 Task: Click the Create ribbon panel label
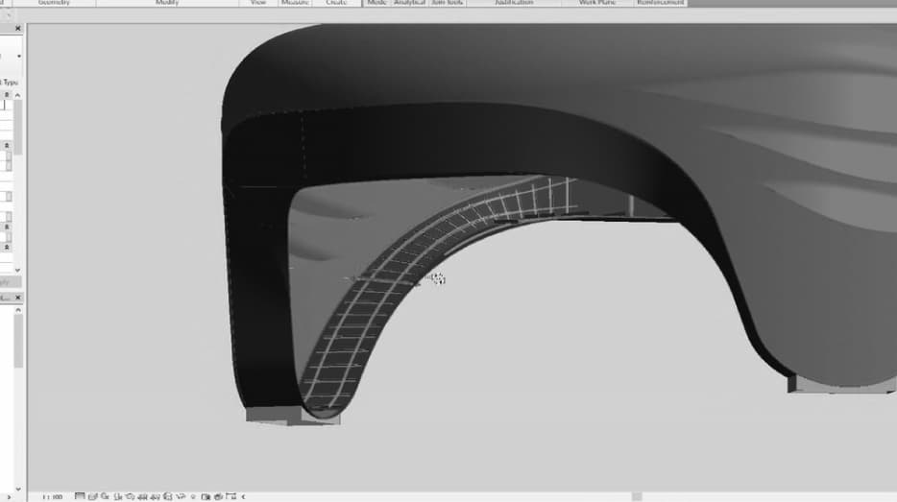(x=336, y=3)
